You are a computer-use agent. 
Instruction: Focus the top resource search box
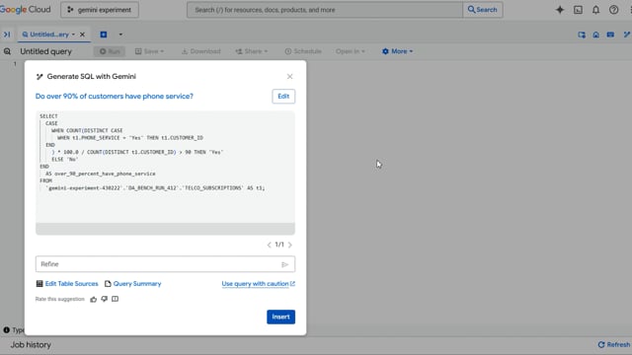point(325,10)
